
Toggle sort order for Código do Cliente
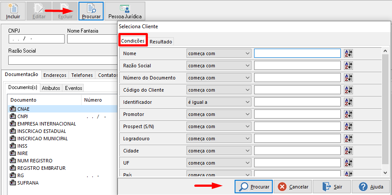click(x=348, y=90)
